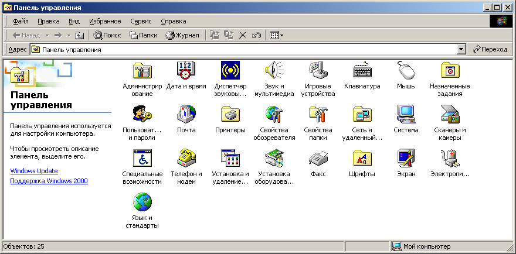Click the Назад toolbar button
516x254 pixels.
(x=26, y=35)
